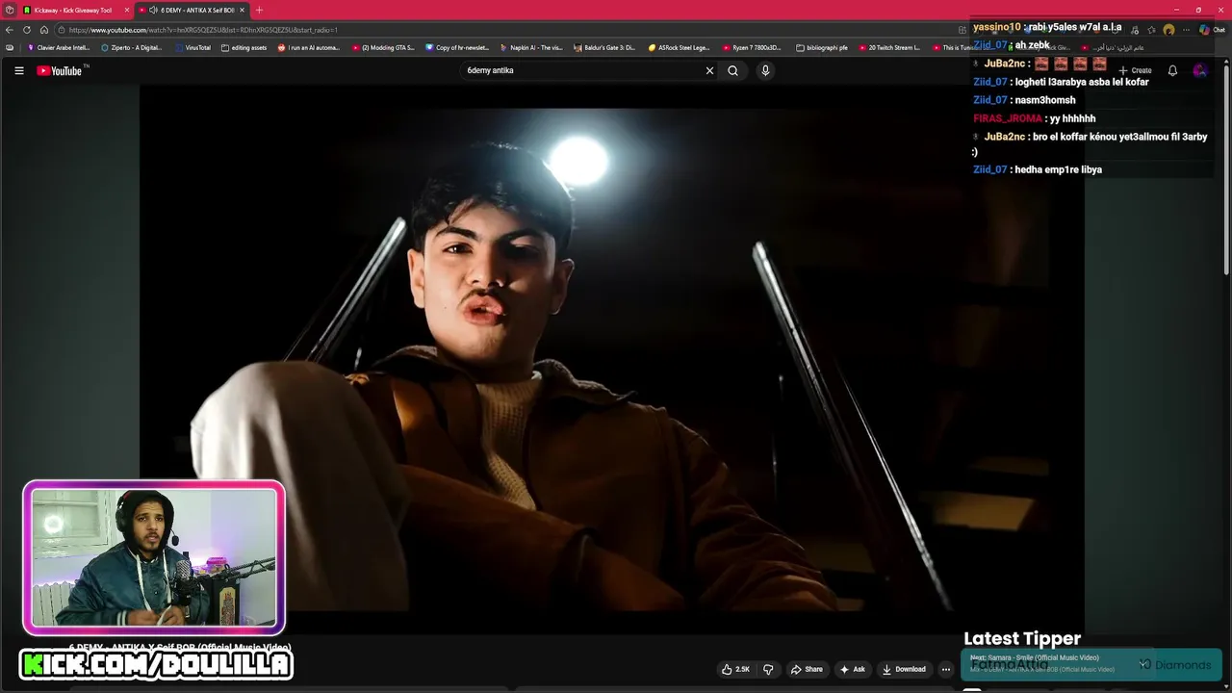Open the Ask AI button

[853, 669]
